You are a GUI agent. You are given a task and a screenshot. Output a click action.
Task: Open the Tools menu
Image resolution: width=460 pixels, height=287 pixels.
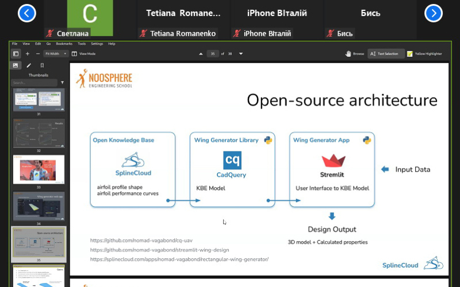pos(82,44)
